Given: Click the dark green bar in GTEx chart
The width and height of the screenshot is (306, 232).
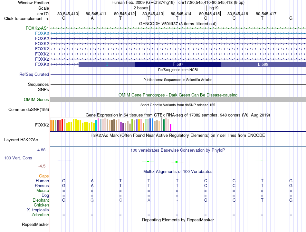Looking at the screenshot, I should click(x=164, y=125).
